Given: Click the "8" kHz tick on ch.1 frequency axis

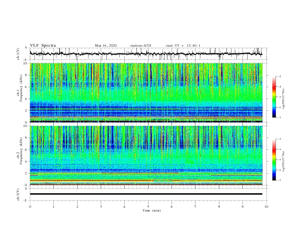Looking at the screenshot, I should 27,75.
